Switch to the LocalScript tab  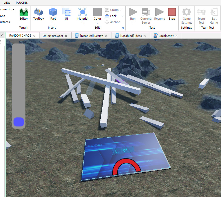(166, 36)
